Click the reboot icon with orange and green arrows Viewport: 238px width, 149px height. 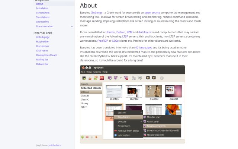96,78
